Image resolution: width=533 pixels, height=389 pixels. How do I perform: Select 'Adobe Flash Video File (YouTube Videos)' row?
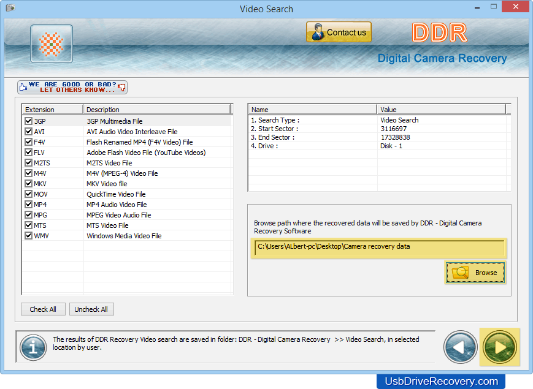coord(146,153)
